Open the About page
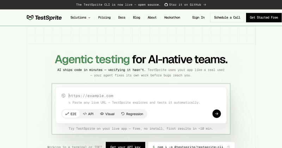 [x=152, y=18]
